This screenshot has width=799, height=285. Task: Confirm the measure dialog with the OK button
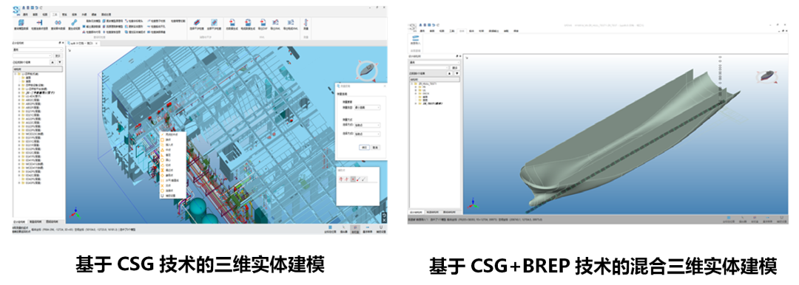364,147
